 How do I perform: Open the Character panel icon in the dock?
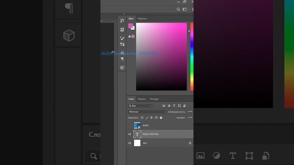122,53
